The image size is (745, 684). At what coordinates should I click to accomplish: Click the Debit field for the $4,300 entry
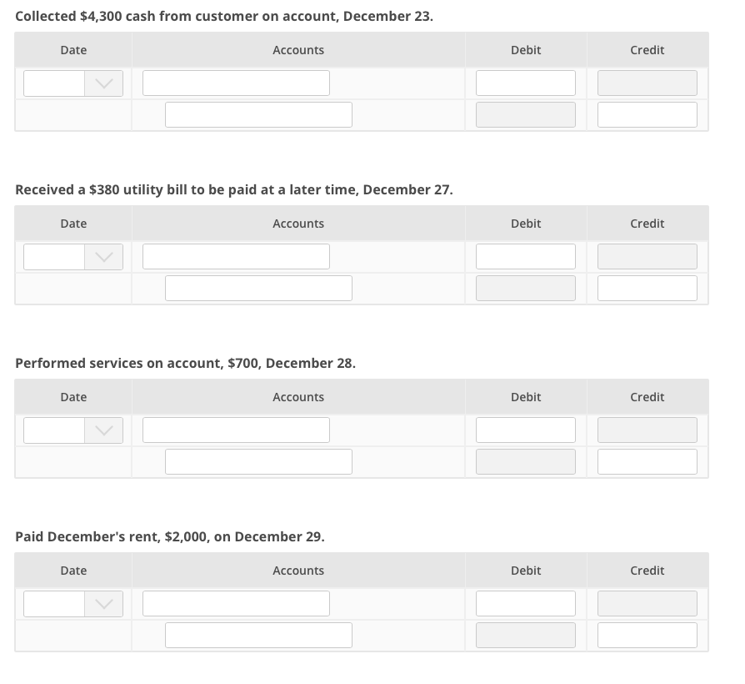pyautogui.click(x=525, y=83)
